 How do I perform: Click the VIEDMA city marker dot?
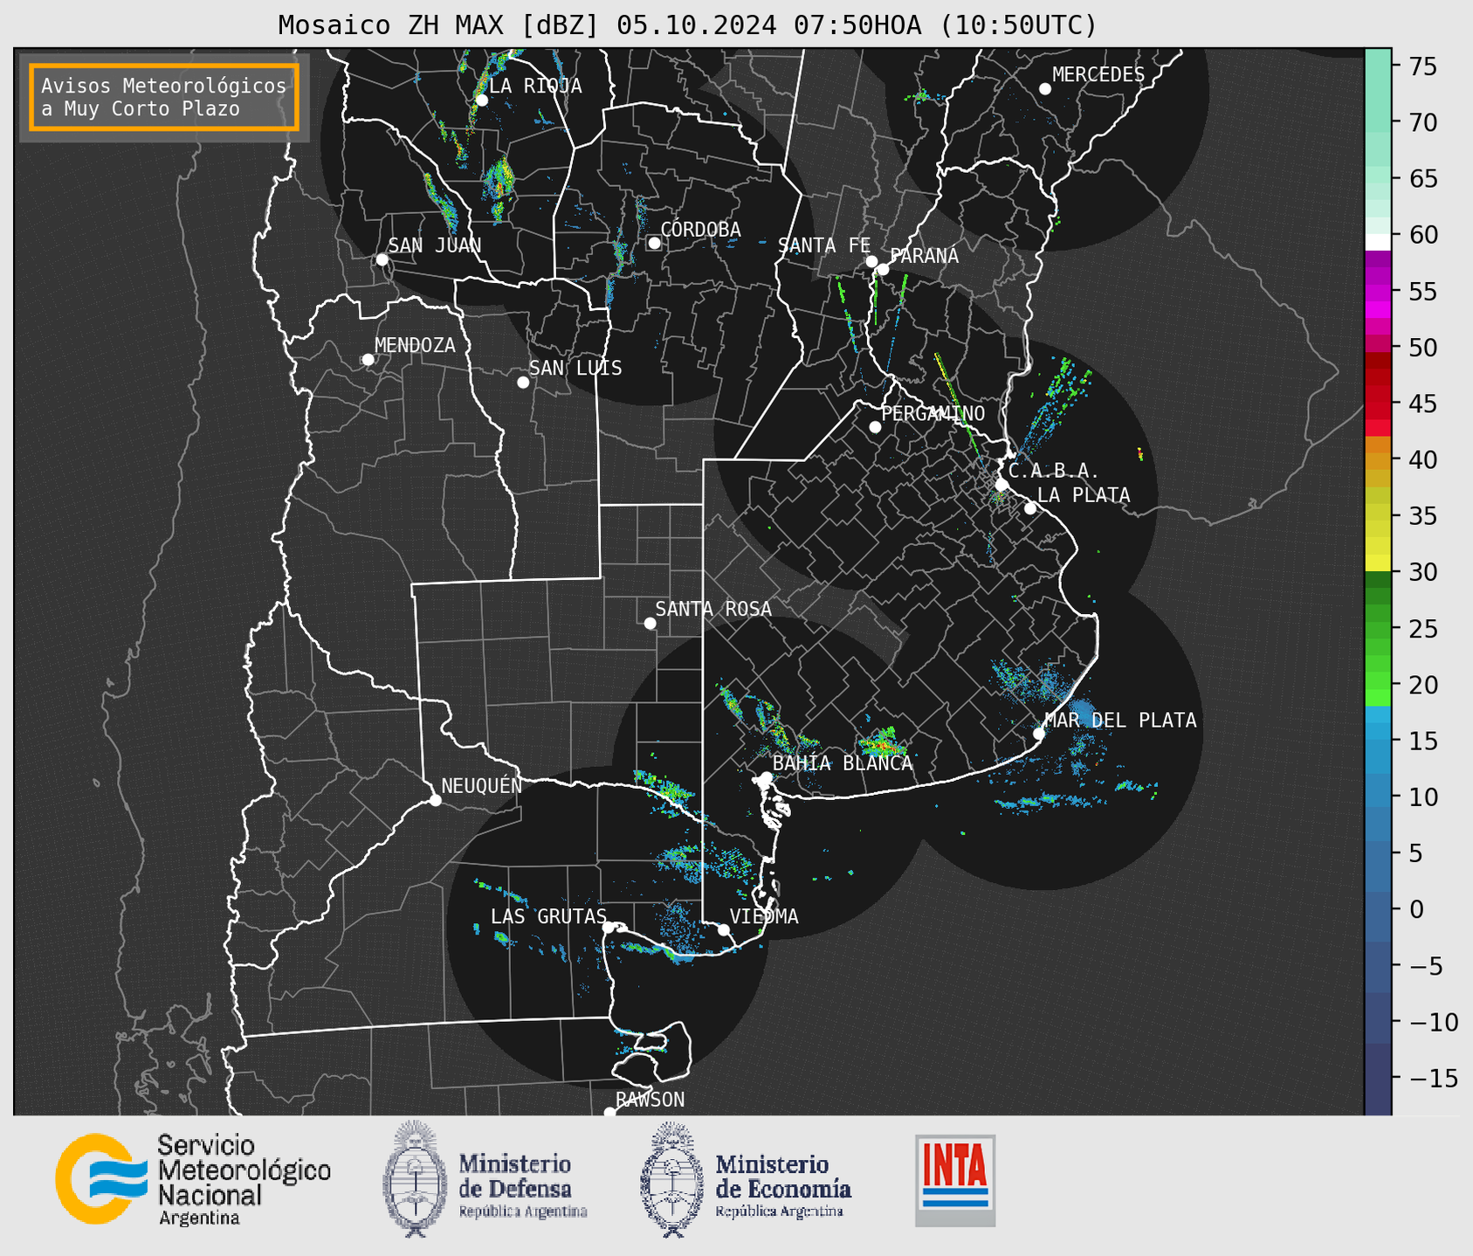724,929
